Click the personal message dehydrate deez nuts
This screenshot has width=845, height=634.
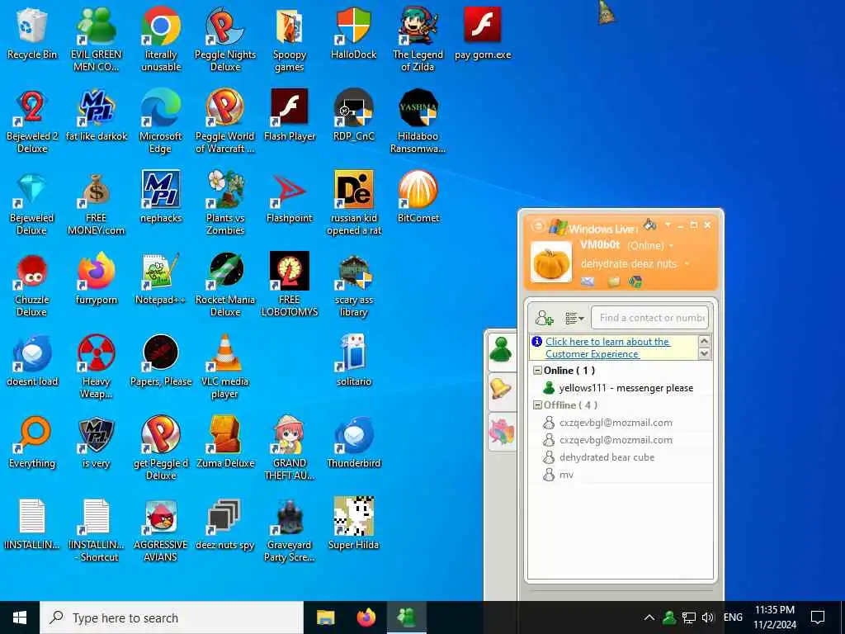[x=628, y=263]
